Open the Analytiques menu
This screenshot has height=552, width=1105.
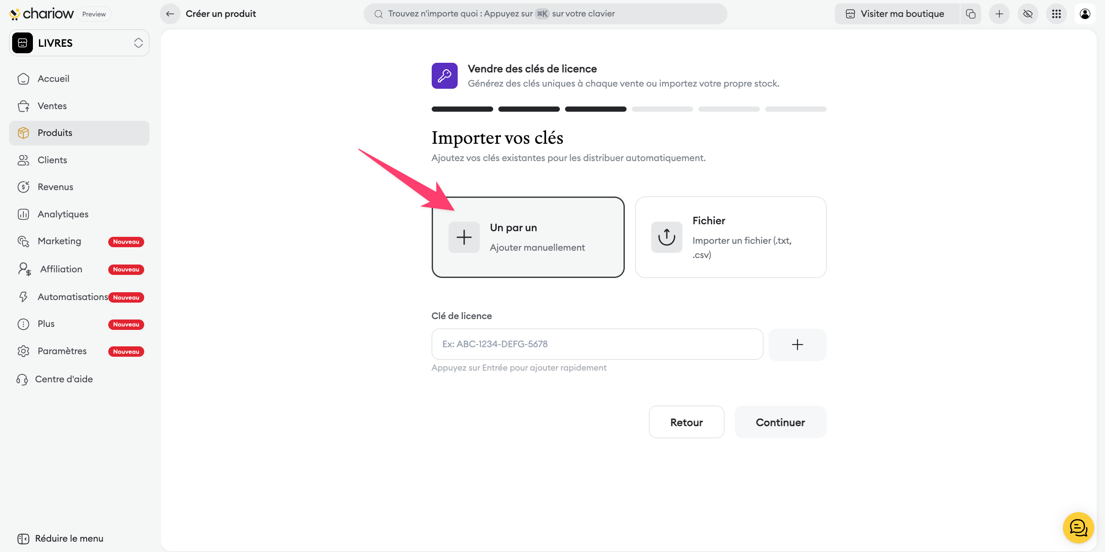point(63,214)
